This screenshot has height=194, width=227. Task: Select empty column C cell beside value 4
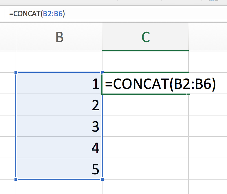pos(145,148)
